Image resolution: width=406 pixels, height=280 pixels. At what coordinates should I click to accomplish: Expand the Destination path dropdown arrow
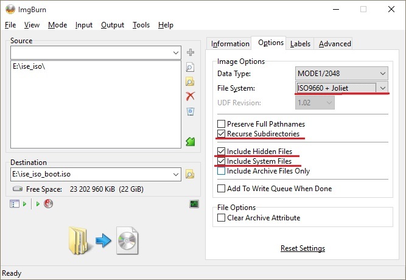[x=176, y=174]
